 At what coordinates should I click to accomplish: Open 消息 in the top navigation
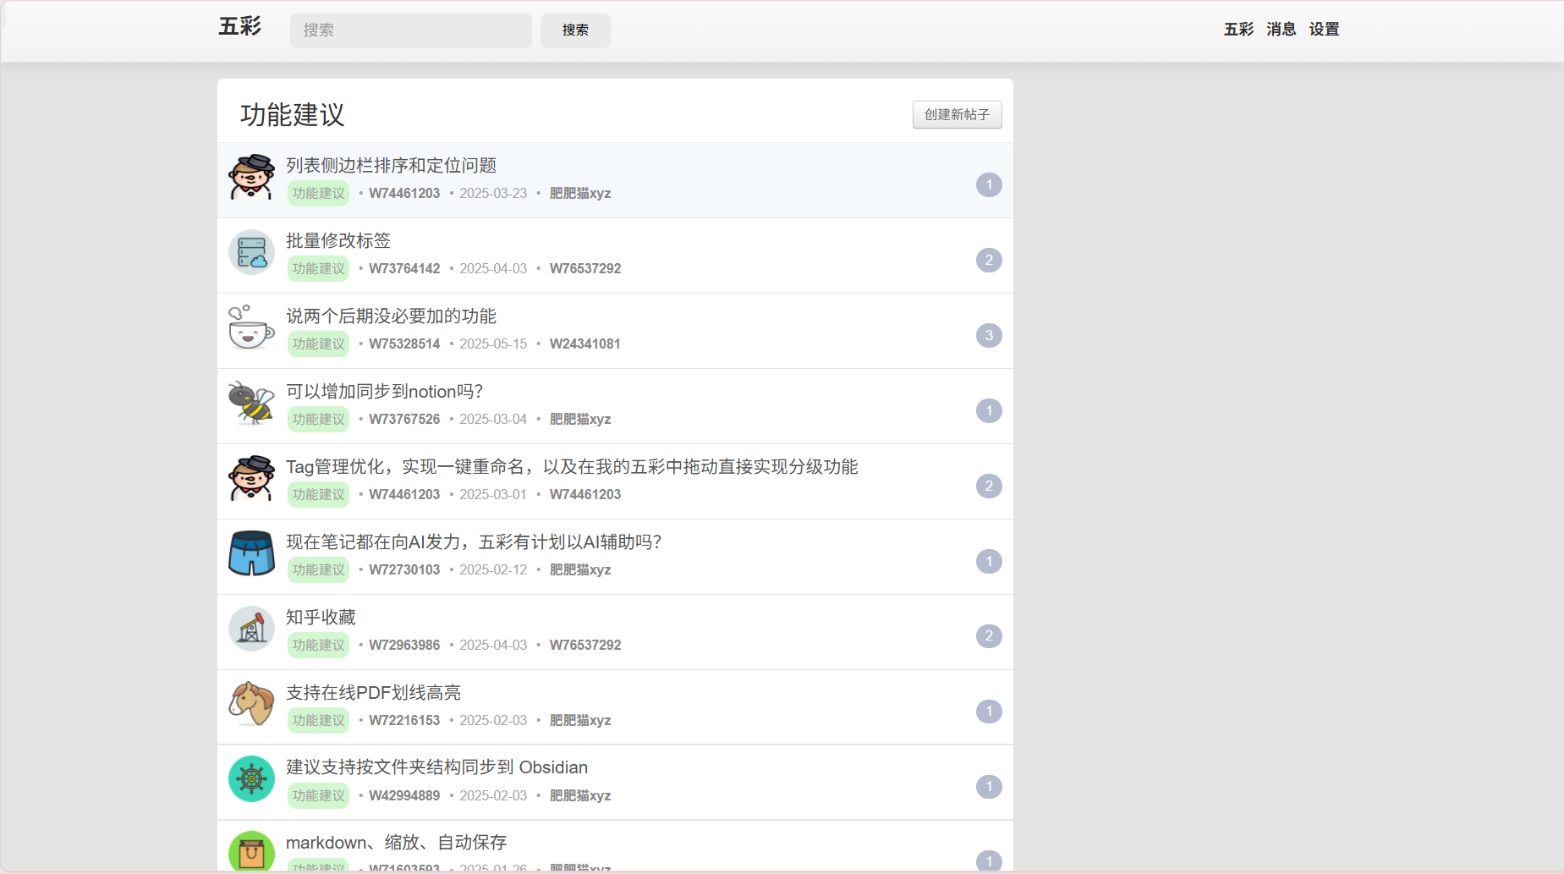click(x=1281, y=30)
